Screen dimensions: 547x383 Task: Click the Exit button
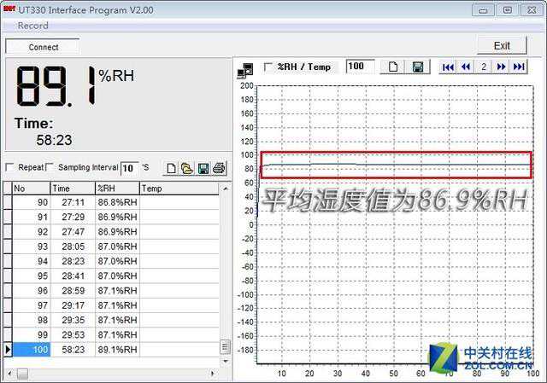(x=502, y=46)
